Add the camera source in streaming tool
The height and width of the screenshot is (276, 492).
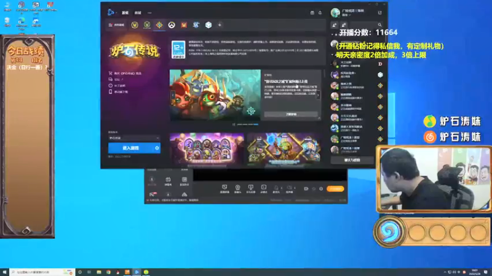point(237,189)
